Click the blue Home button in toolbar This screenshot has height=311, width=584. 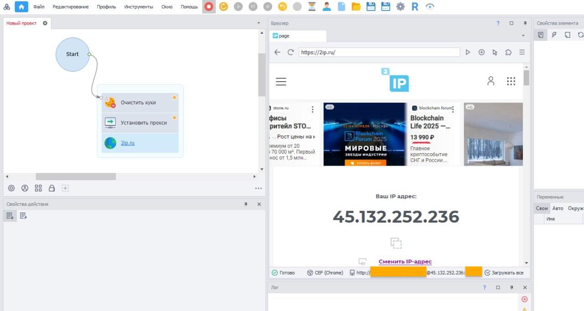[21, 7]
